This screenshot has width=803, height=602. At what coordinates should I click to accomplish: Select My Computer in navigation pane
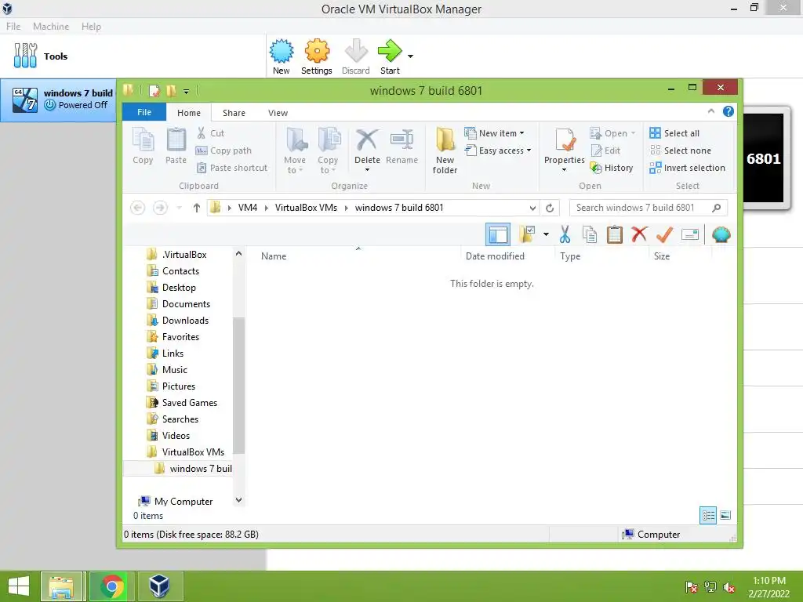coord(183,502)
